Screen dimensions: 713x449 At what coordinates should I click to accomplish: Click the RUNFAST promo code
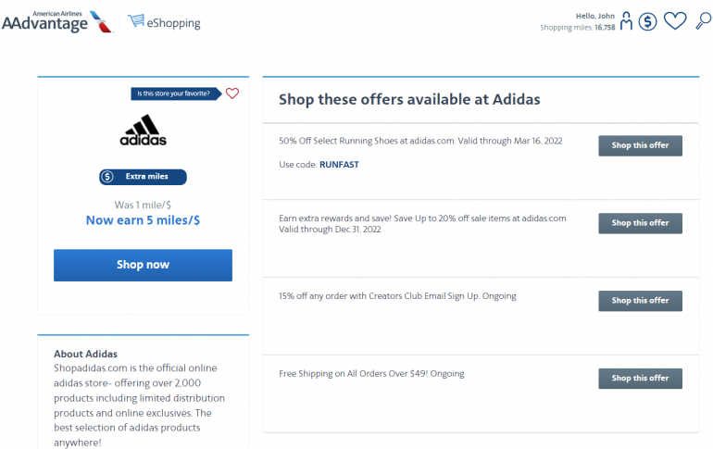click(339, 165)
